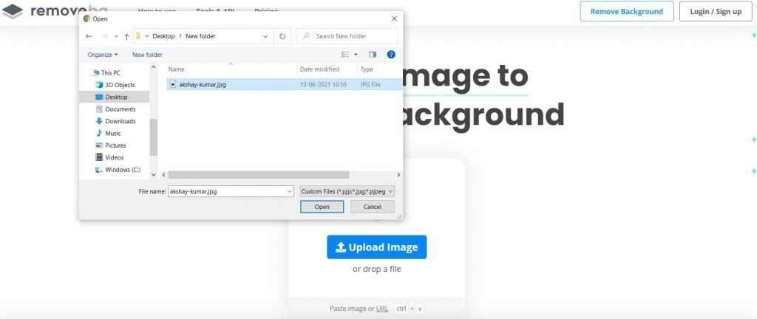The width and height of the screenshot is (757, 319).
Task: Click the akshay-kumar.jpg file icon
Action: point(173,84)
